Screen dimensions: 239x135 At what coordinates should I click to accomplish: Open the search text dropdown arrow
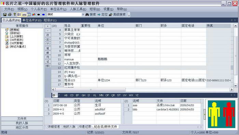[x=83, y=14]
